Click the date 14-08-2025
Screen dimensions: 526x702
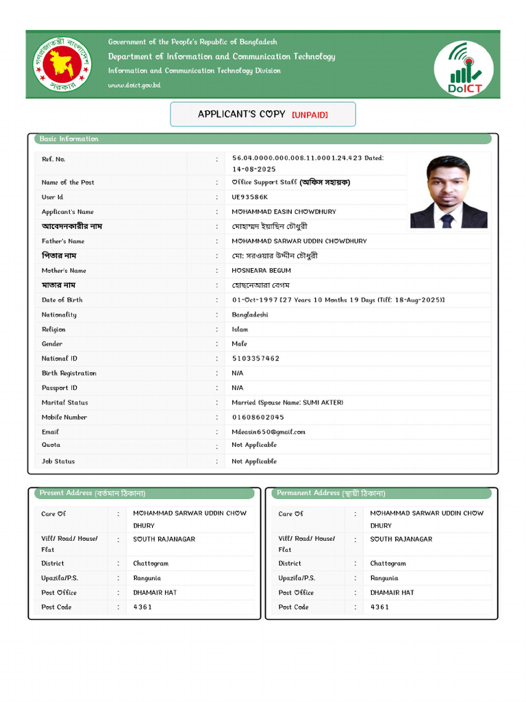(x=253, y=169)
